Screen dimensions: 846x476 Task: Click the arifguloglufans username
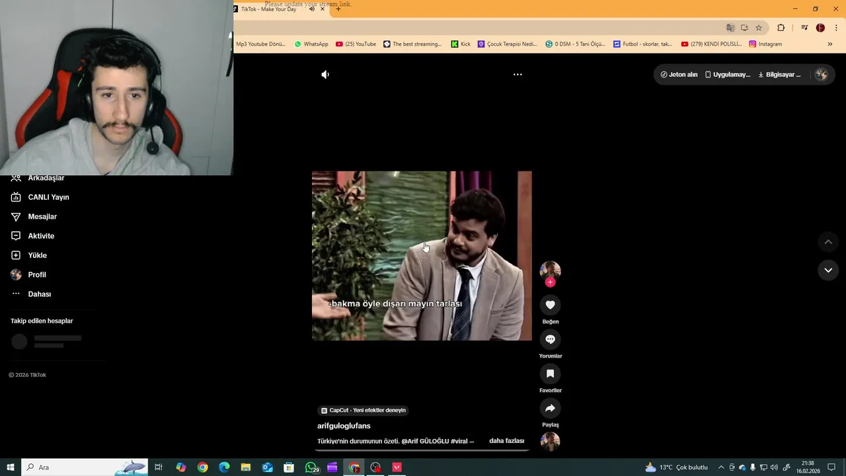(x=344, y=426)
